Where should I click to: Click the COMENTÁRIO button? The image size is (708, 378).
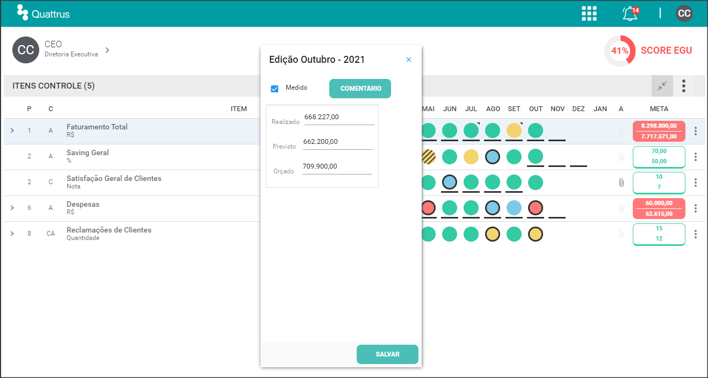tap(360, 89)
